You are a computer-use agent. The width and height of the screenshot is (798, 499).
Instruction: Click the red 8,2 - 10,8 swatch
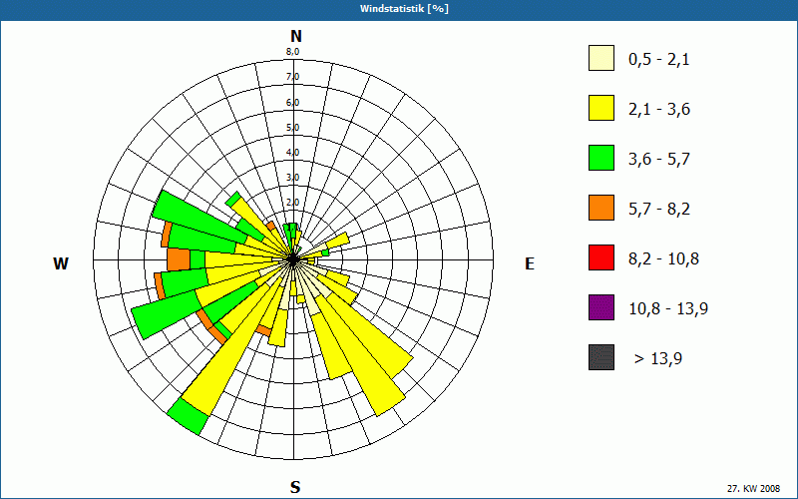click(x=601, y=257)
